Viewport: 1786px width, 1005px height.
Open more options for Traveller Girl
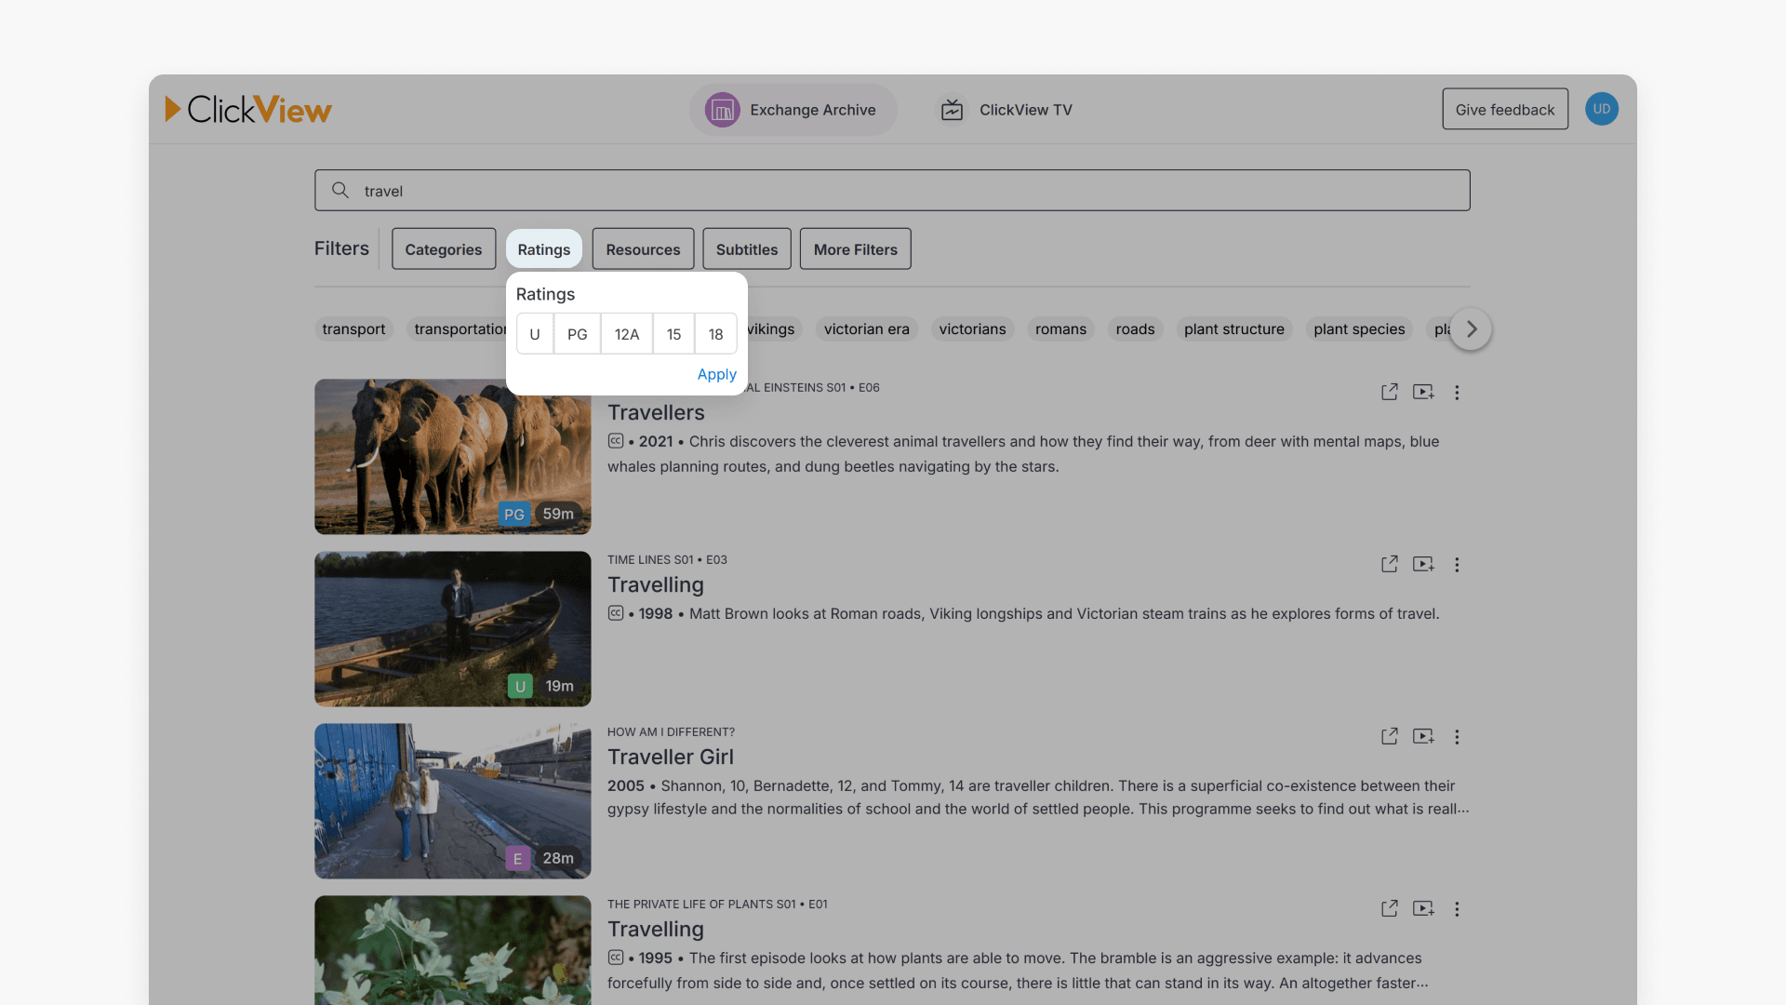[1457, 737]
